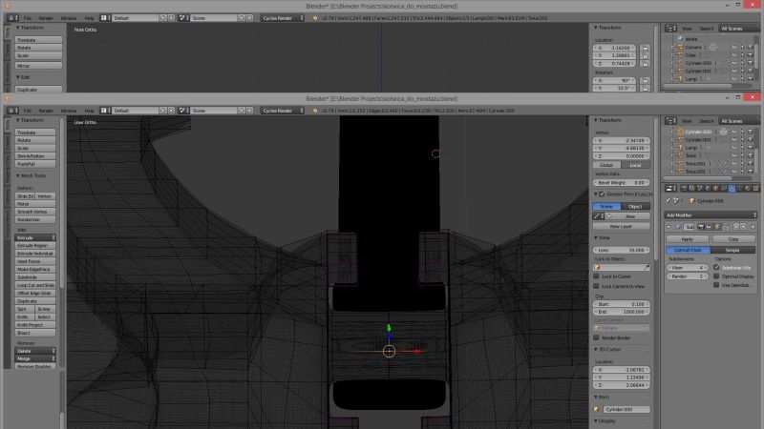764x429 pixels.
Task: Toggle modifier render camera icon in Subsurf header
Action: point(701,227)
